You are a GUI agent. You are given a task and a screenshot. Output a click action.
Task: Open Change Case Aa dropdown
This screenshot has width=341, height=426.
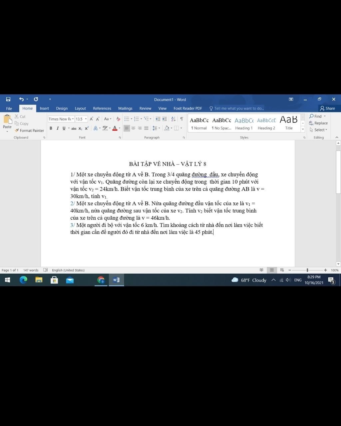[108, 119]
